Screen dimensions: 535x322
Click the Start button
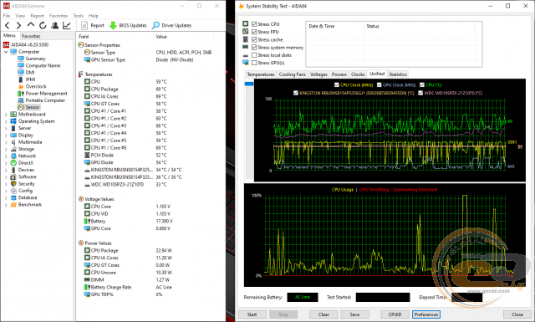252,314
